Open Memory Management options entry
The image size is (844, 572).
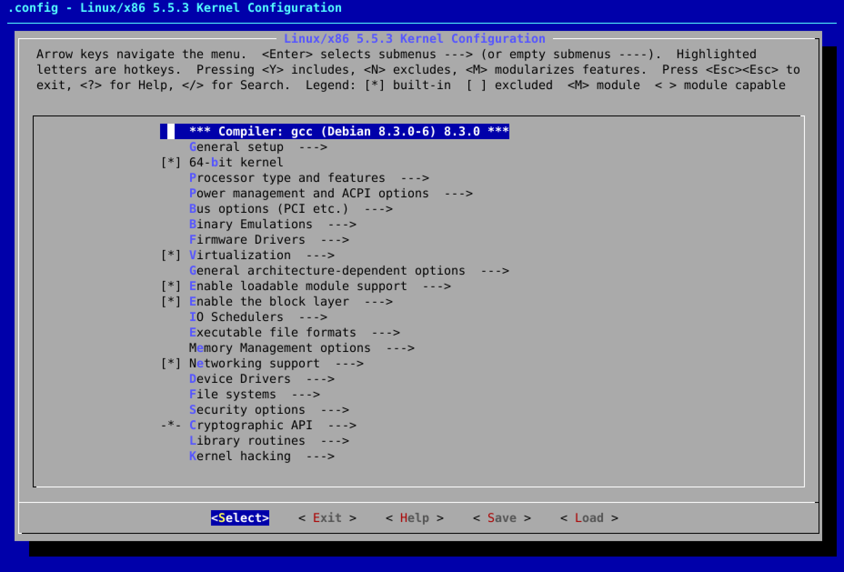point(301,348)
